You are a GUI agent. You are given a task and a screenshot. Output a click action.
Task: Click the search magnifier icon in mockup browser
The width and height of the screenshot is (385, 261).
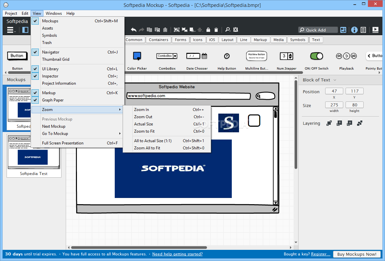point(258,96)
